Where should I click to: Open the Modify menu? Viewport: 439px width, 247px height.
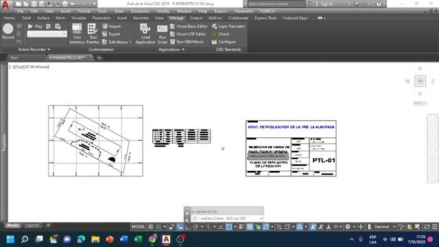point(163,11)
